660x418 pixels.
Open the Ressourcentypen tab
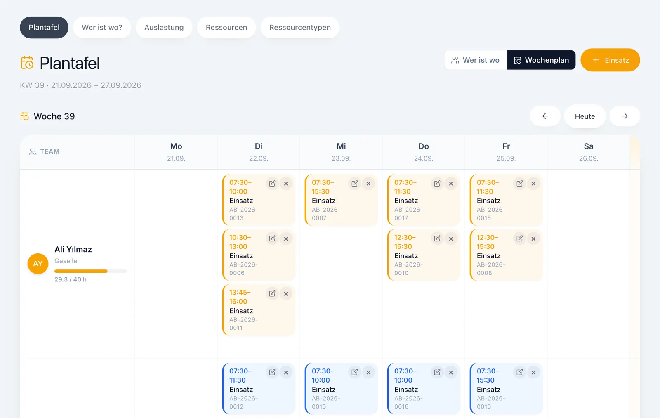[x=300, y=28]
